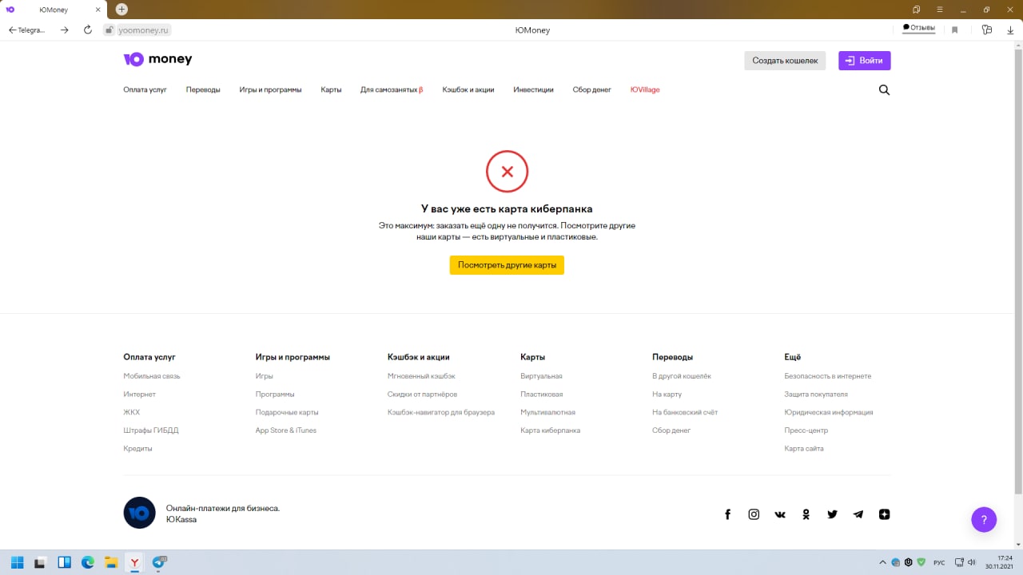Open the Переводы nav menu
Viewport: 1023px width, 575px height.
pos(203,90)
